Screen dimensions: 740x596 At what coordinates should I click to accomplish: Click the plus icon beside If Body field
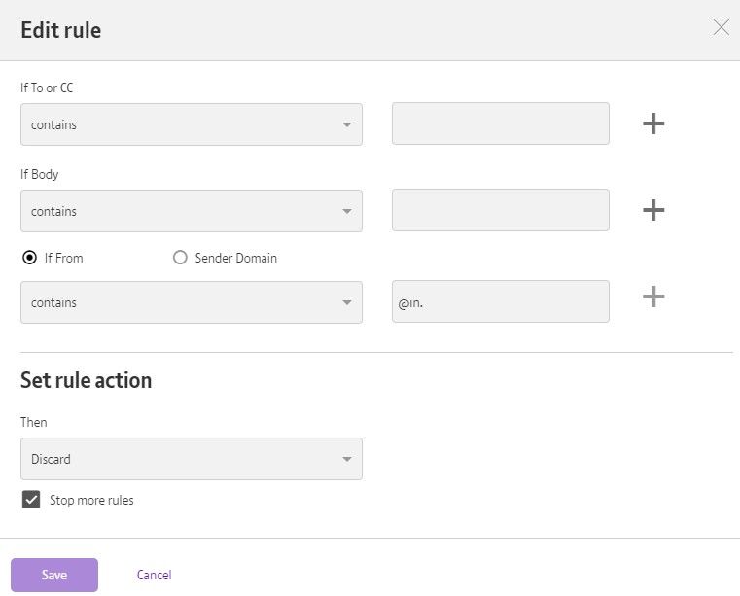(653, 210)
